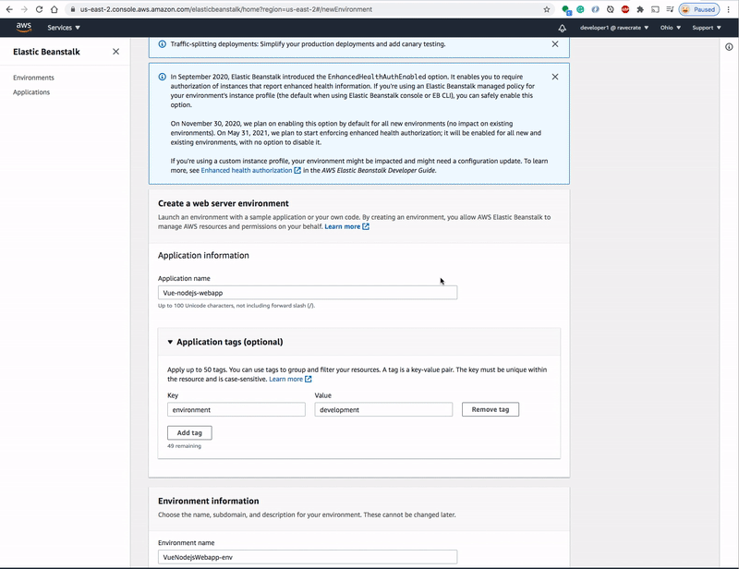
Task: Click the browser forward arrow
Action: point(24,9)
